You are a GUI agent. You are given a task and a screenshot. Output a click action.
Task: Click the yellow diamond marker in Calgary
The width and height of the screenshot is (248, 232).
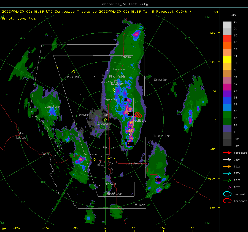pyautogui.click(x=109, y=159)
